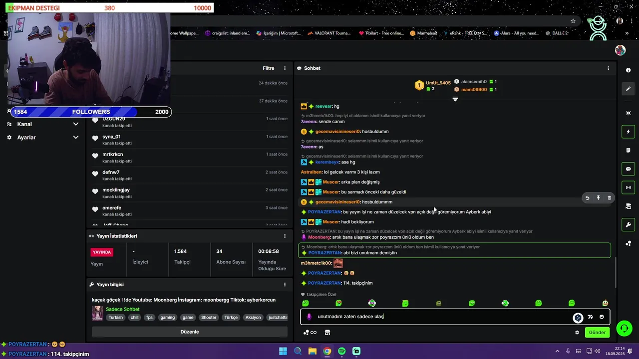Click the first green emote in quick row
This screenshot has height=359, width=639.
306,303
